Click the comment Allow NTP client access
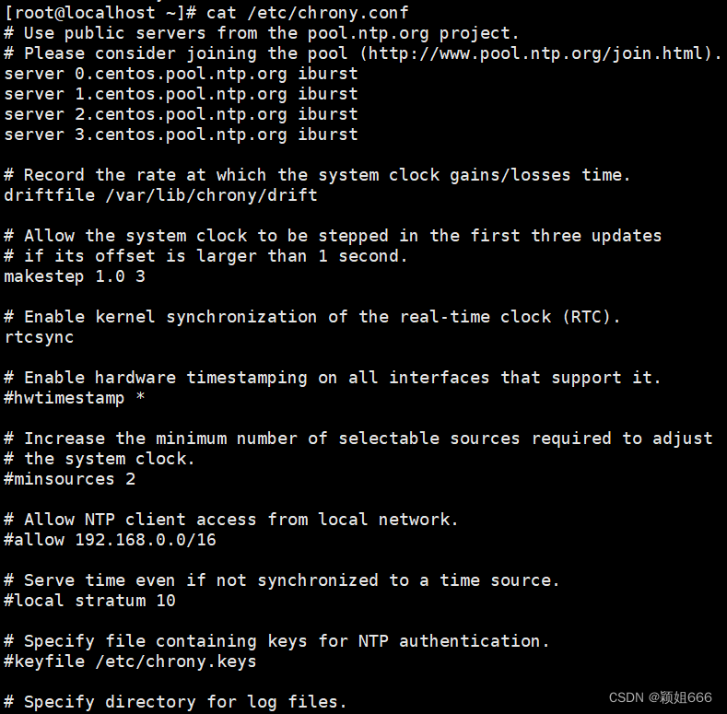 [x=231, y=520]
